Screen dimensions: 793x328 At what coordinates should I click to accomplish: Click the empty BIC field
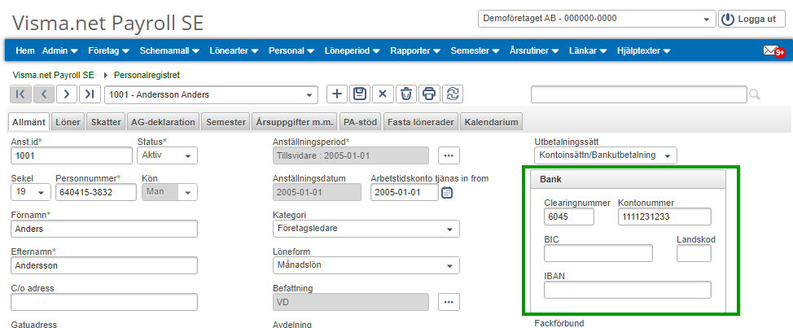pos(598,253)
